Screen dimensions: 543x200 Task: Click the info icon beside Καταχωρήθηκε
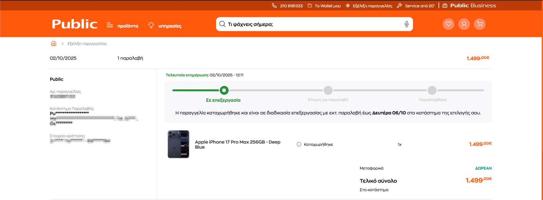click(x=299, y=144)
